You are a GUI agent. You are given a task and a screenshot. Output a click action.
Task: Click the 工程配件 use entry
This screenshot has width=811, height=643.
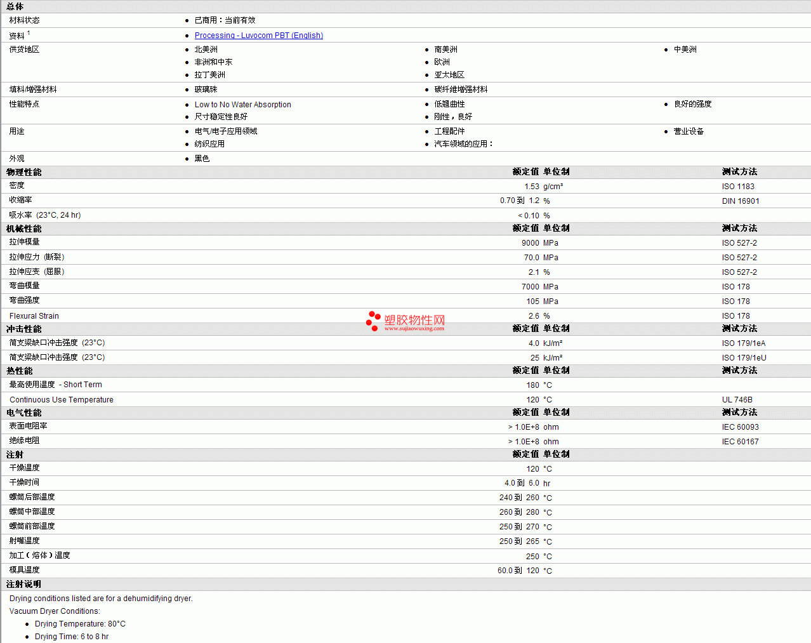[450, 131]
